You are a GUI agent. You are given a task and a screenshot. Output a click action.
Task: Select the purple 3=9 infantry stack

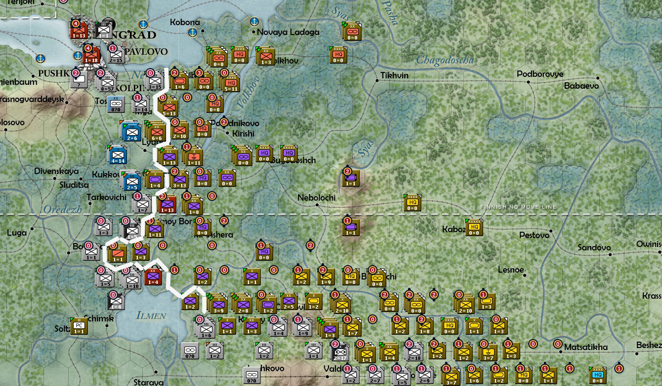[218, 304]
